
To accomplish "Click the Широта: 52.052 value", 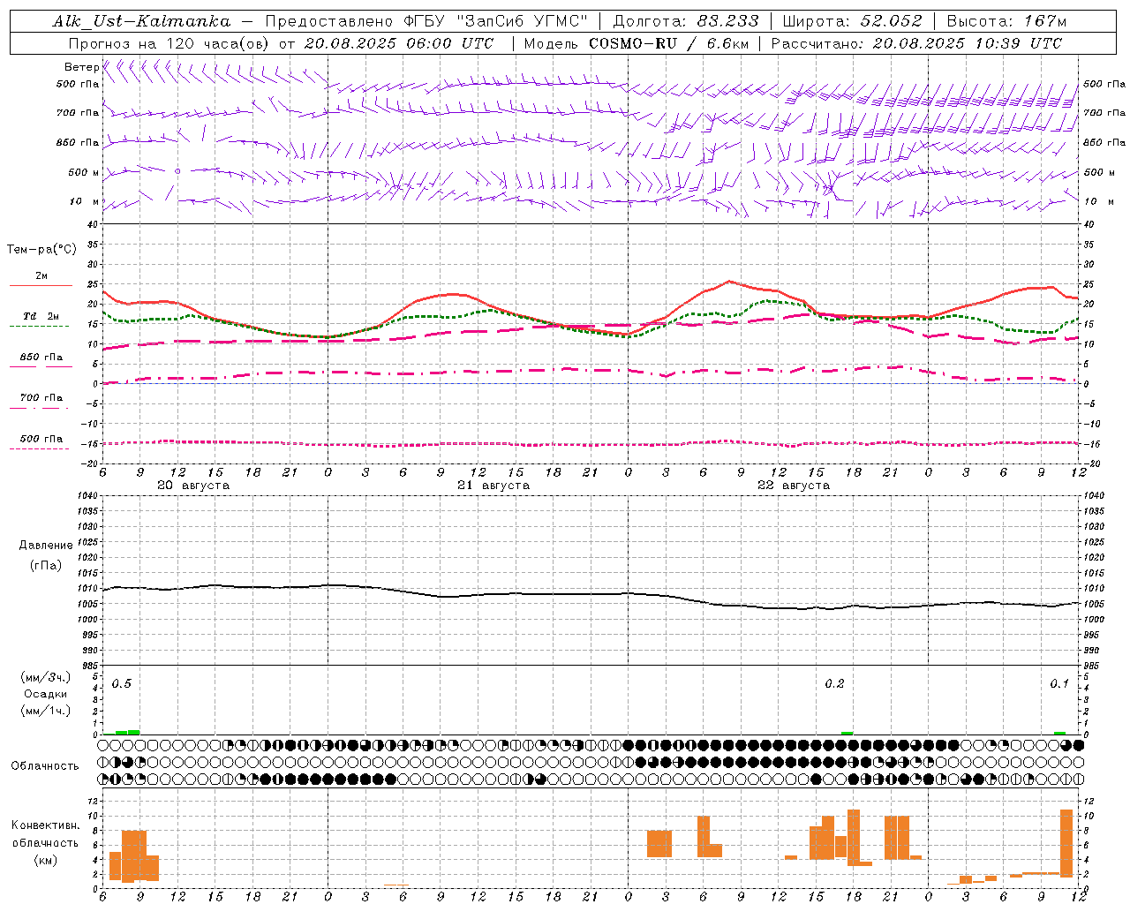I will [x=853, y=21].
